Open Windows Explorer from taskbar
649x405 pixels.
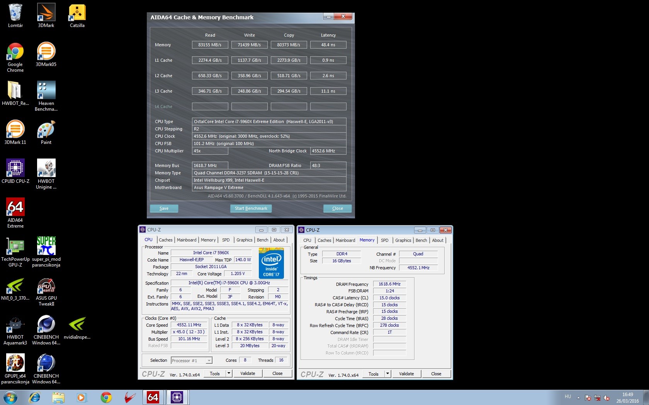tap(58, 397)
